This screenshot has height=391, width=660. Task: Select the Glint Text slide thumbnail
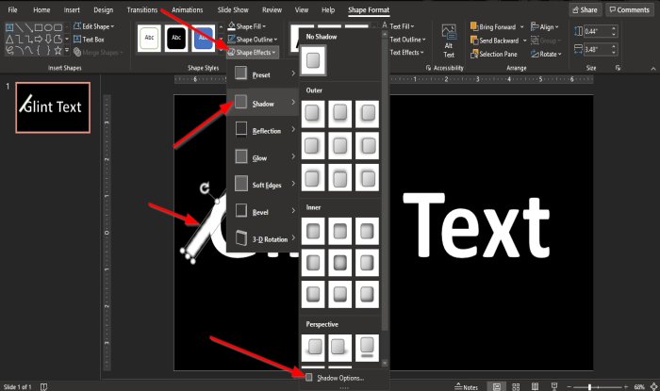[x=55, y=106]
